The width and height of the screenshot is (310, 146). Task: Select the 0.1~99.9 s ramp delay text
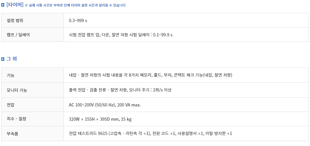click(x=162, y=35)
